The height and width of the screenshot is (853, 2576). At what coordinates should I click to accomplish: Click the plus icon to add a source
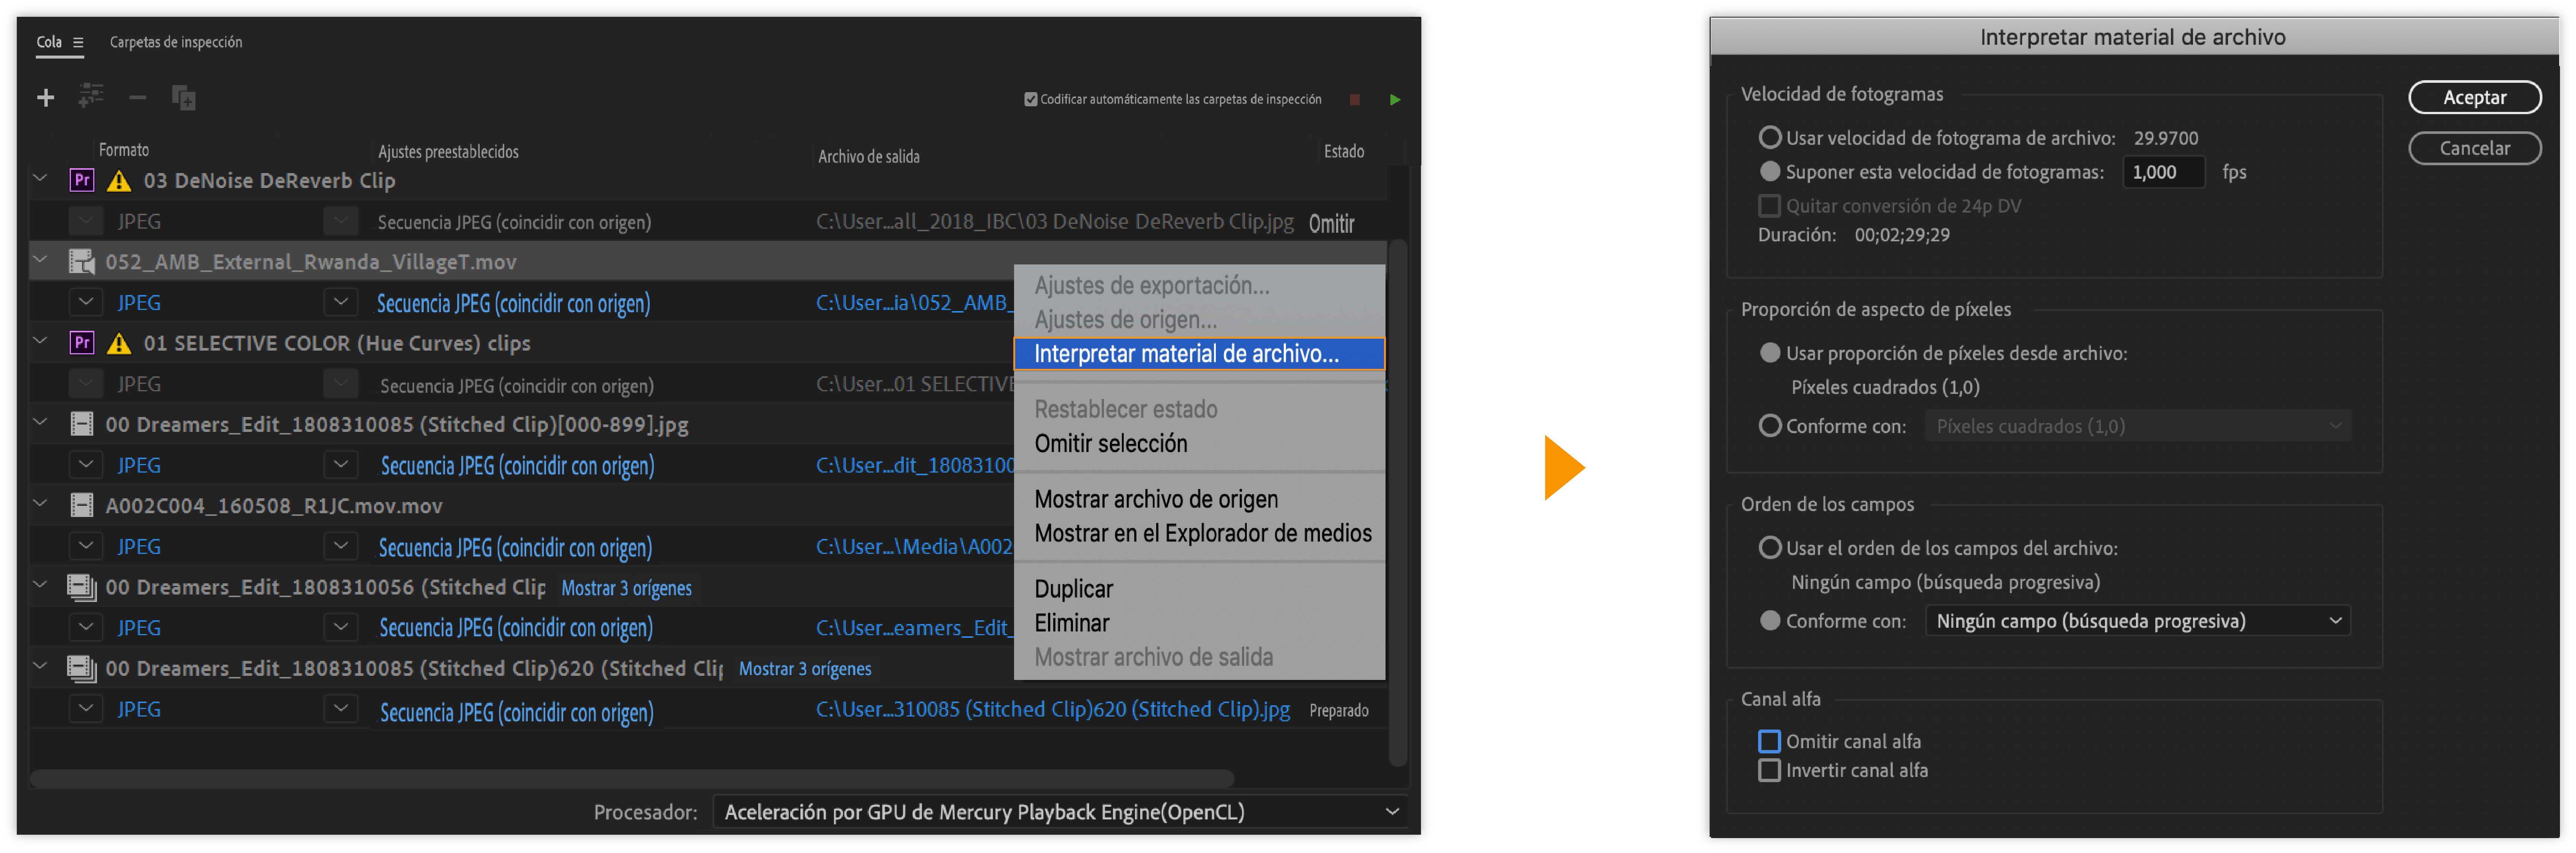click(x=46, y=97)
